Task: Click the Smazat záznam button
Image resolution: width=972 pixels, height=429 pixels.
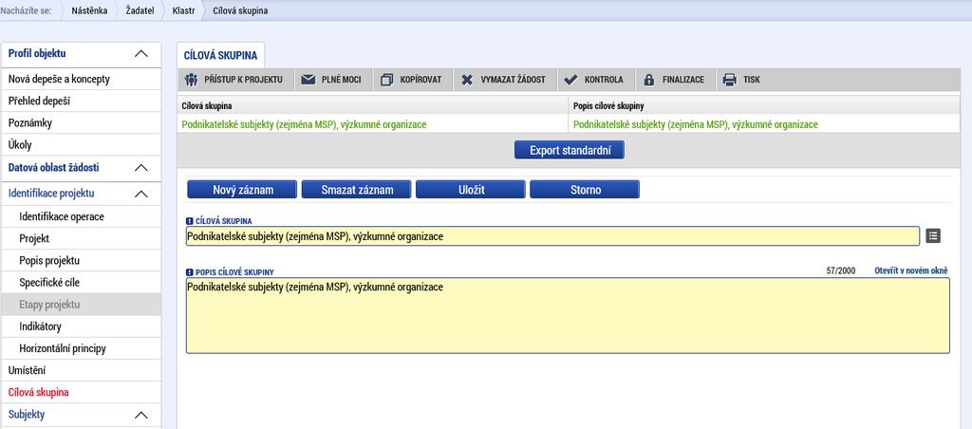Action: (x=357, y=190)
